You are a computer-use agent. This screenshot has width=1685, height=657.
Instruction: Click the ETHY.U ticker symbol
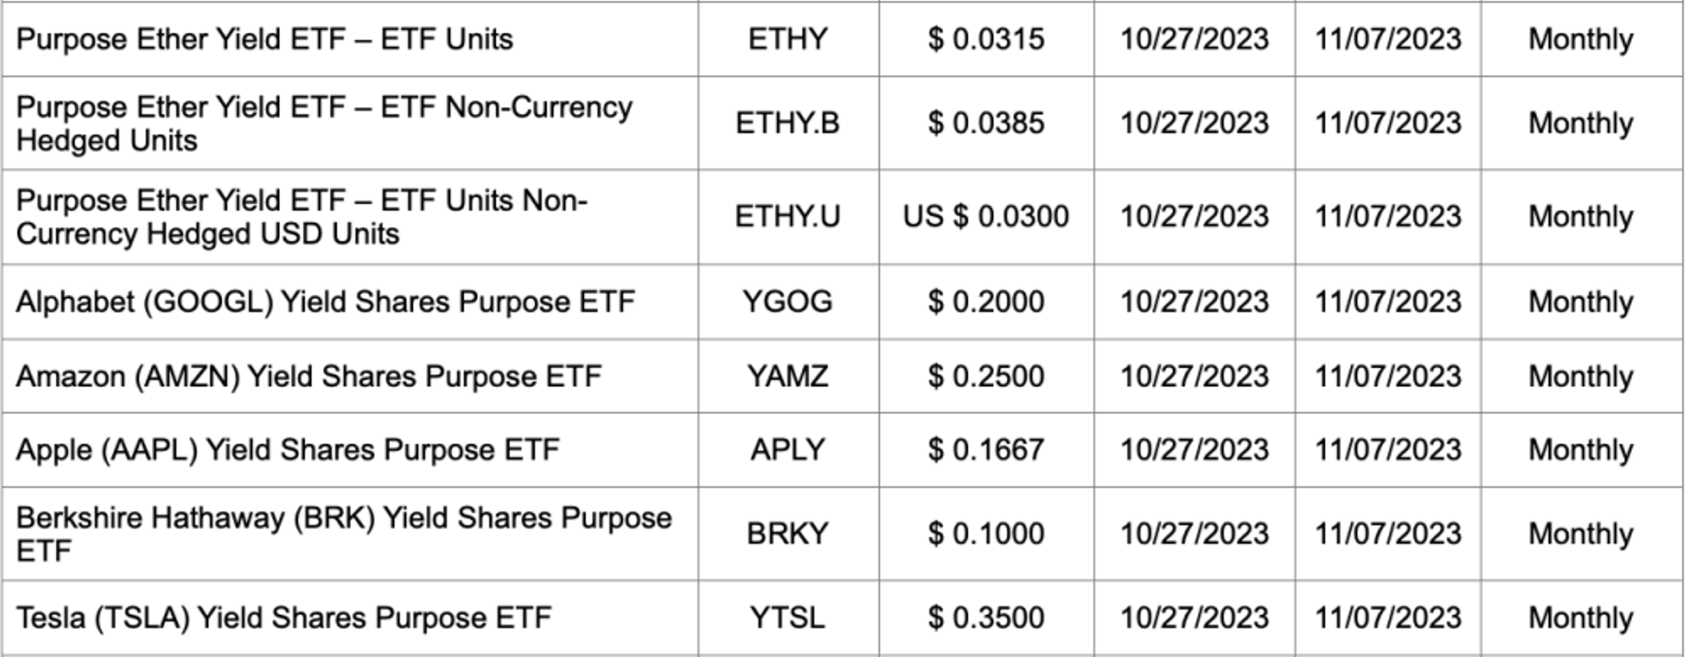click(787, 216)
